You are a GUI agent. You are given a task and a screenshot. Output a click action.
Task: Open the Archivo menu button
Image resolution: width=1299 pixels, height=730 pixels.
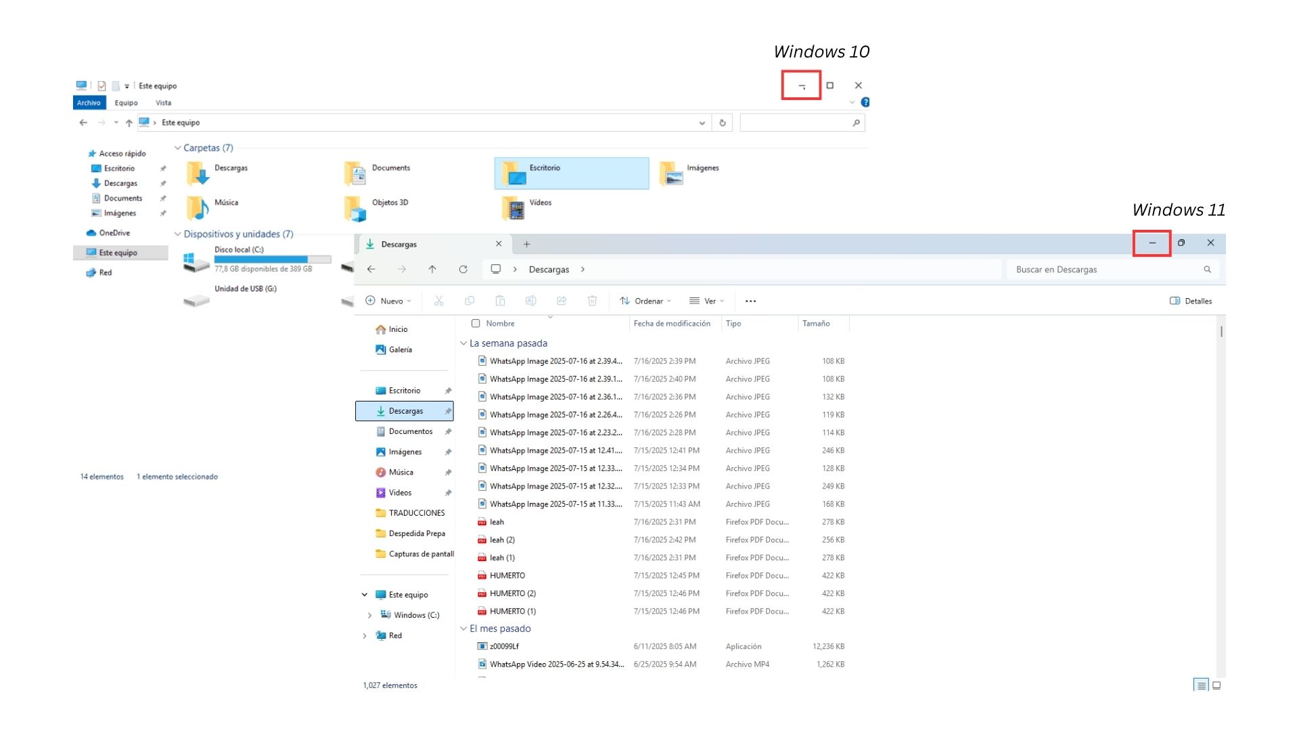point(89,103)
